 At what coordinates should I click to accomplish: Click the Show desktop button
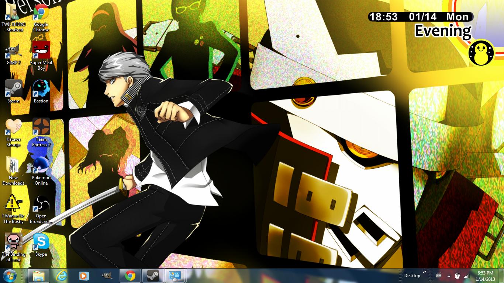pyautogui.click(x=501, y=276)
